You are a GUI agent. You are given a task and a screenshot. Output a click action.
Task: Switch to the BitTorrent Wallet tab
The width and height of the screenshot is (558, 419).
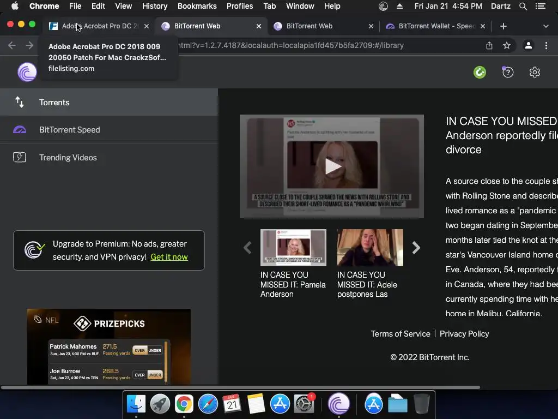coord(435,26)
